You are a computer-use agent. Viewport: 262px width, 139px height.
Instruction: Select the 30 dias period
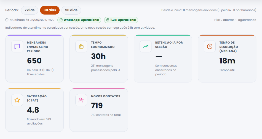50,10
